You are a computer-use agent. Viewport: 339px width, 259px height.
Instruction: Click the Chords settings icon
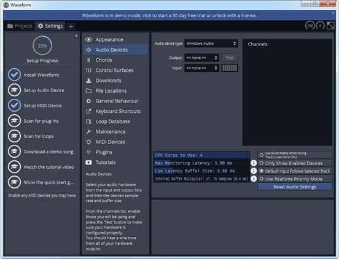point(88,60)
